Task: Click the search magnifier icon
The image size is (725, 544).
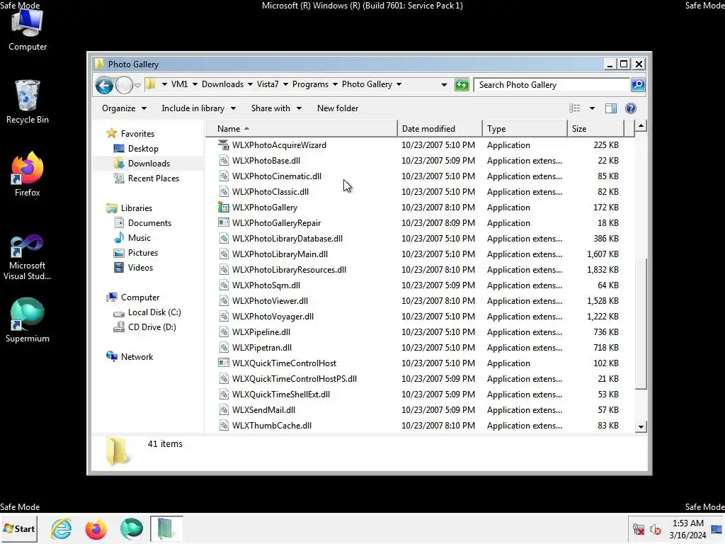Action: [638, 85]
